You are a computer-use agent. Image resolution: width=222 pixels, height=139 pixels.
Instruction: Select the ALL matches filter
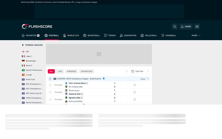click(51, 71)
